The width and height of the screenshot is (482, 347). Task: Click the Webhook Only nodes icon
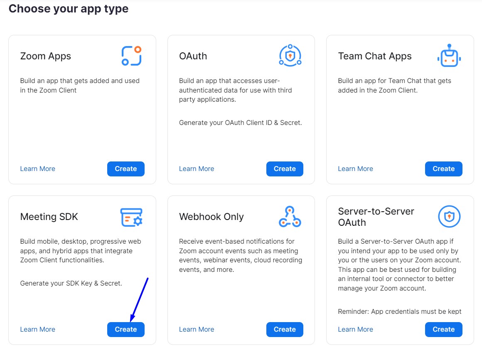[x=290, y=217]
